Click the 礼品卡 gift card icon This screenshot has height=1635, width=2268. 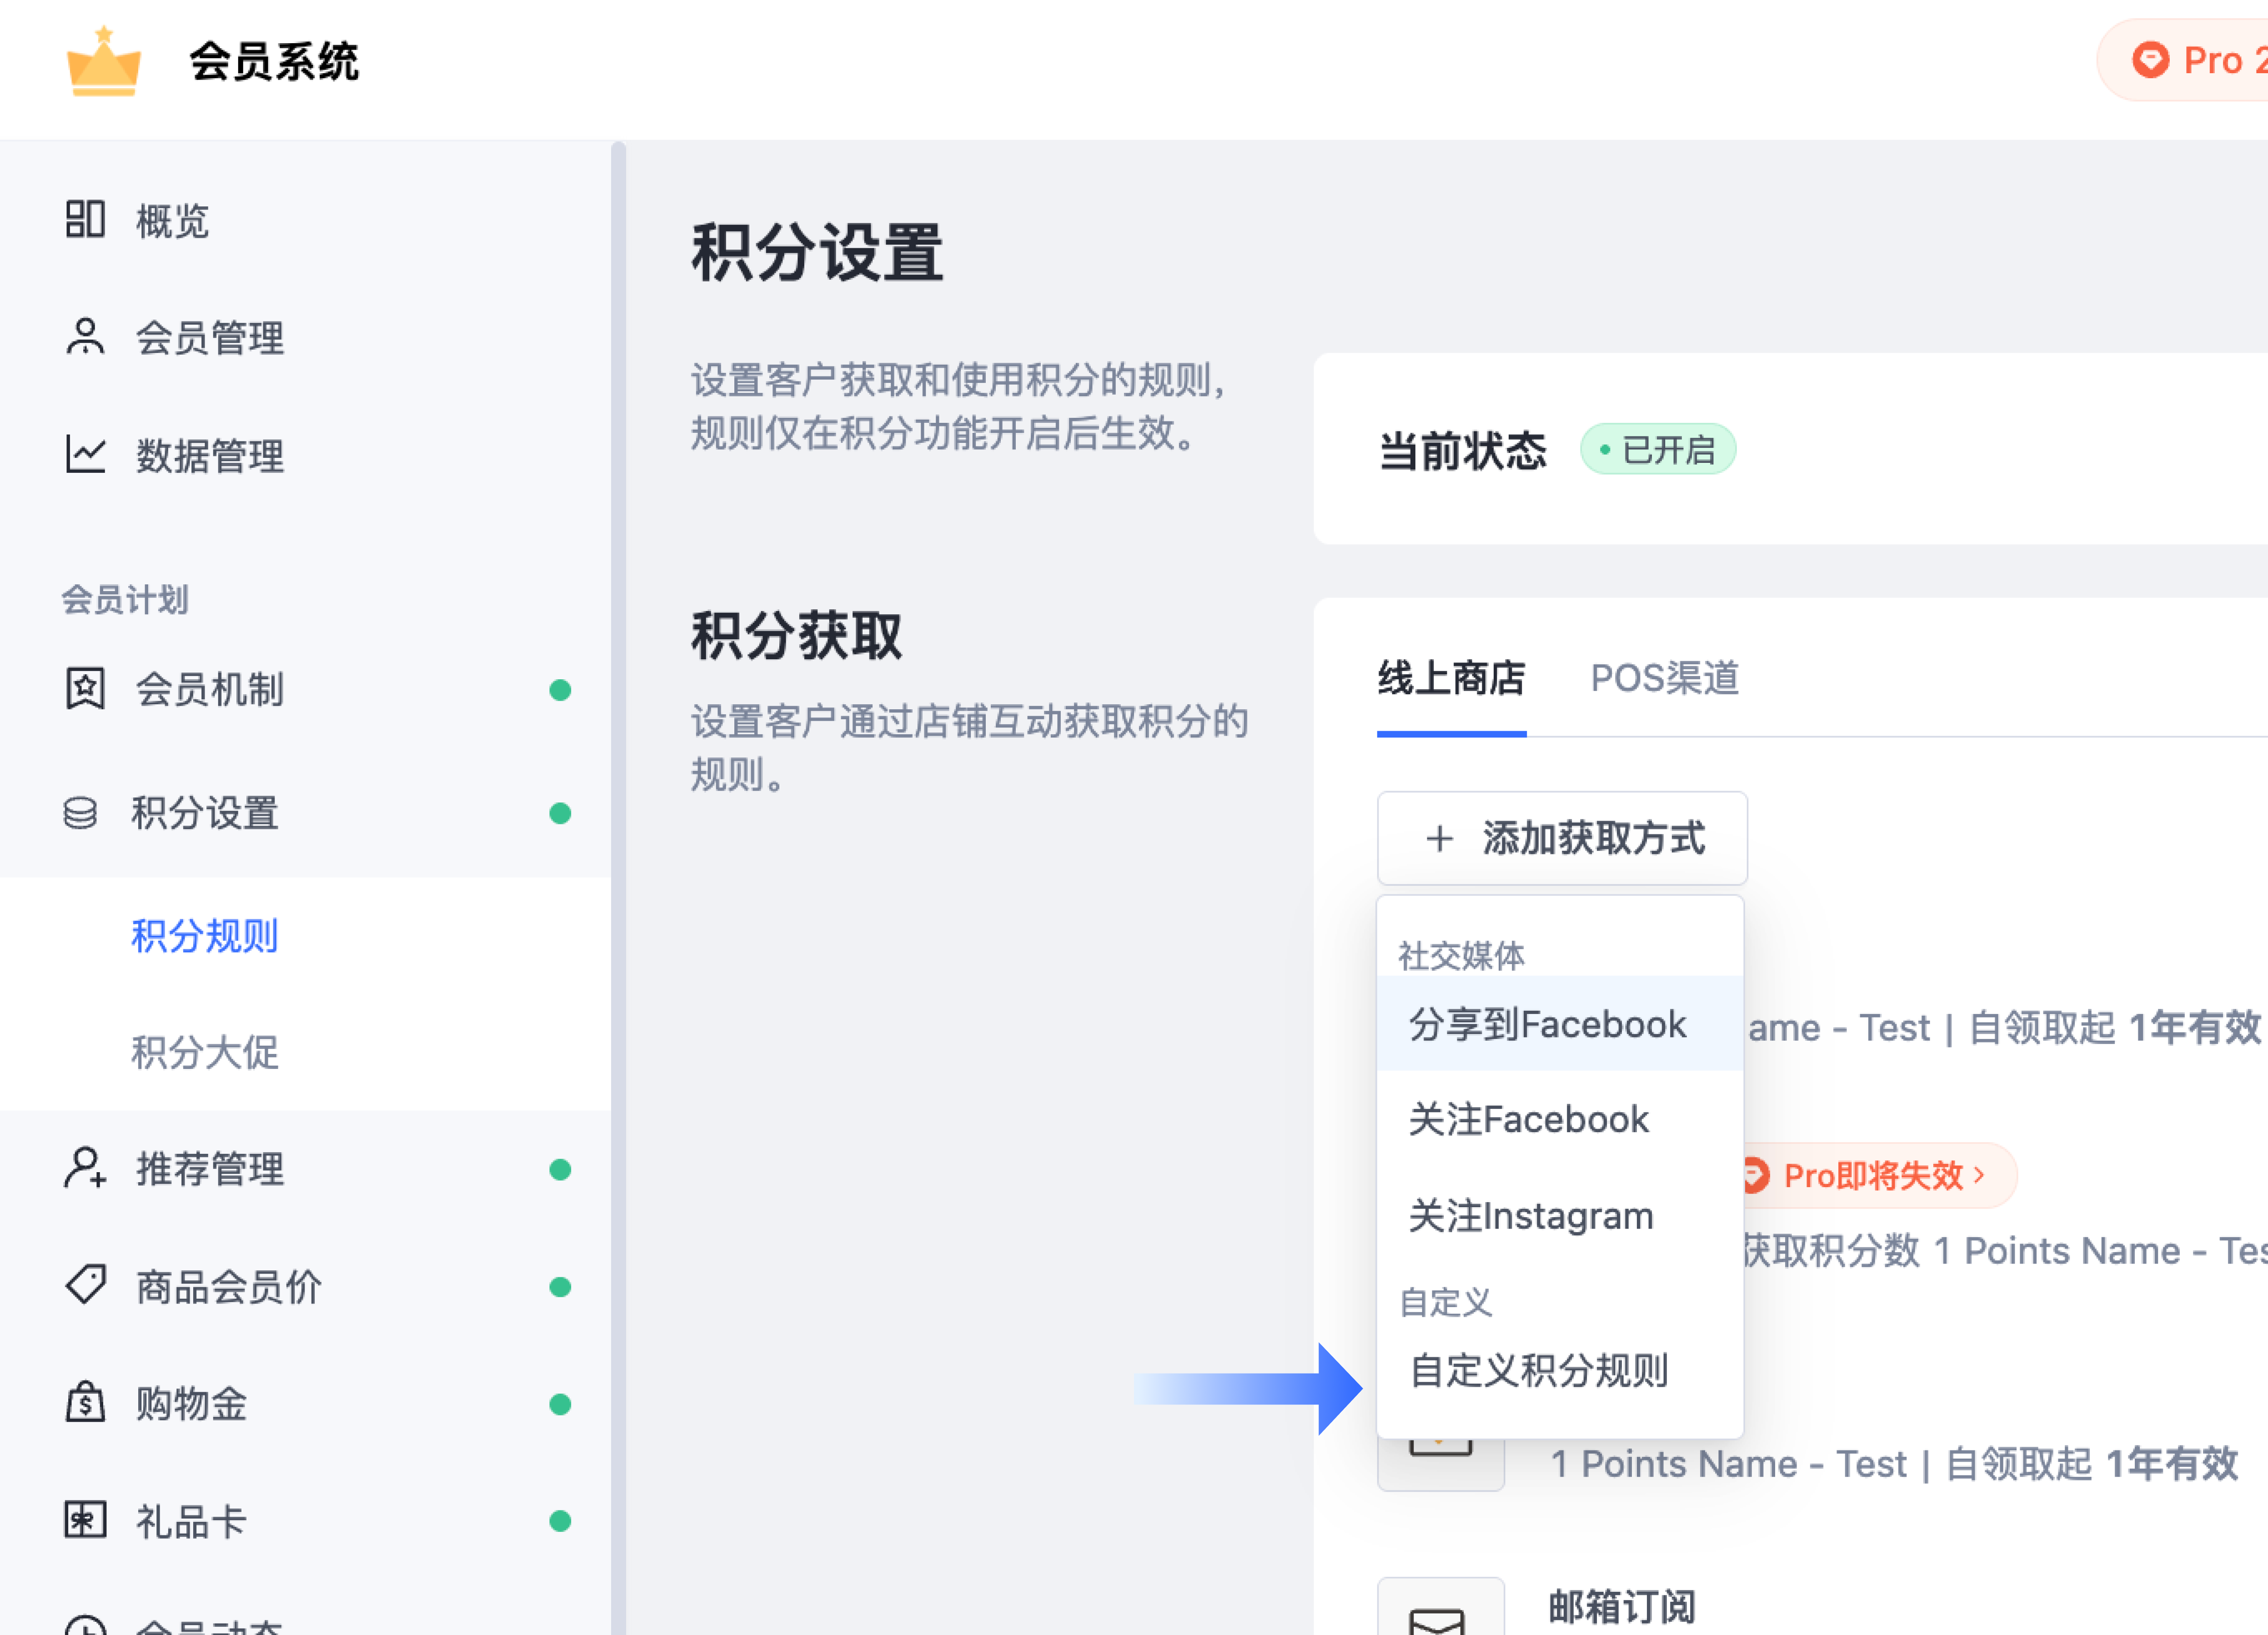point(85,1520)
